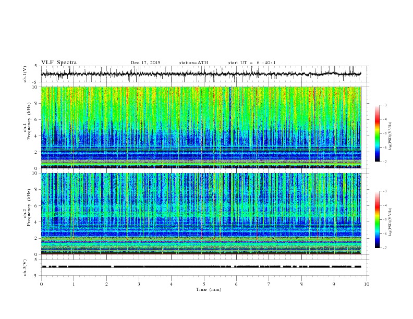
Task: Click the ch.2 spectrogram color scale bar
Action: (378, 219)
